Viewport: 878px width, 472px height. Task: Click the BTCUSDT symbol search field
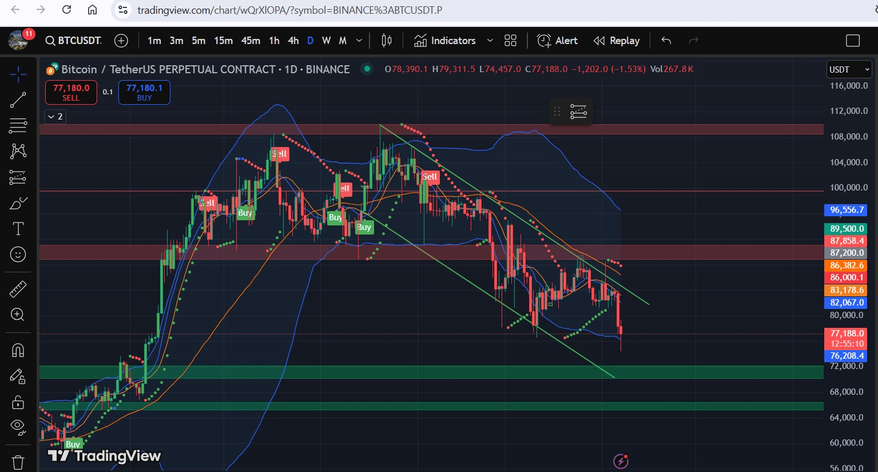74,41
